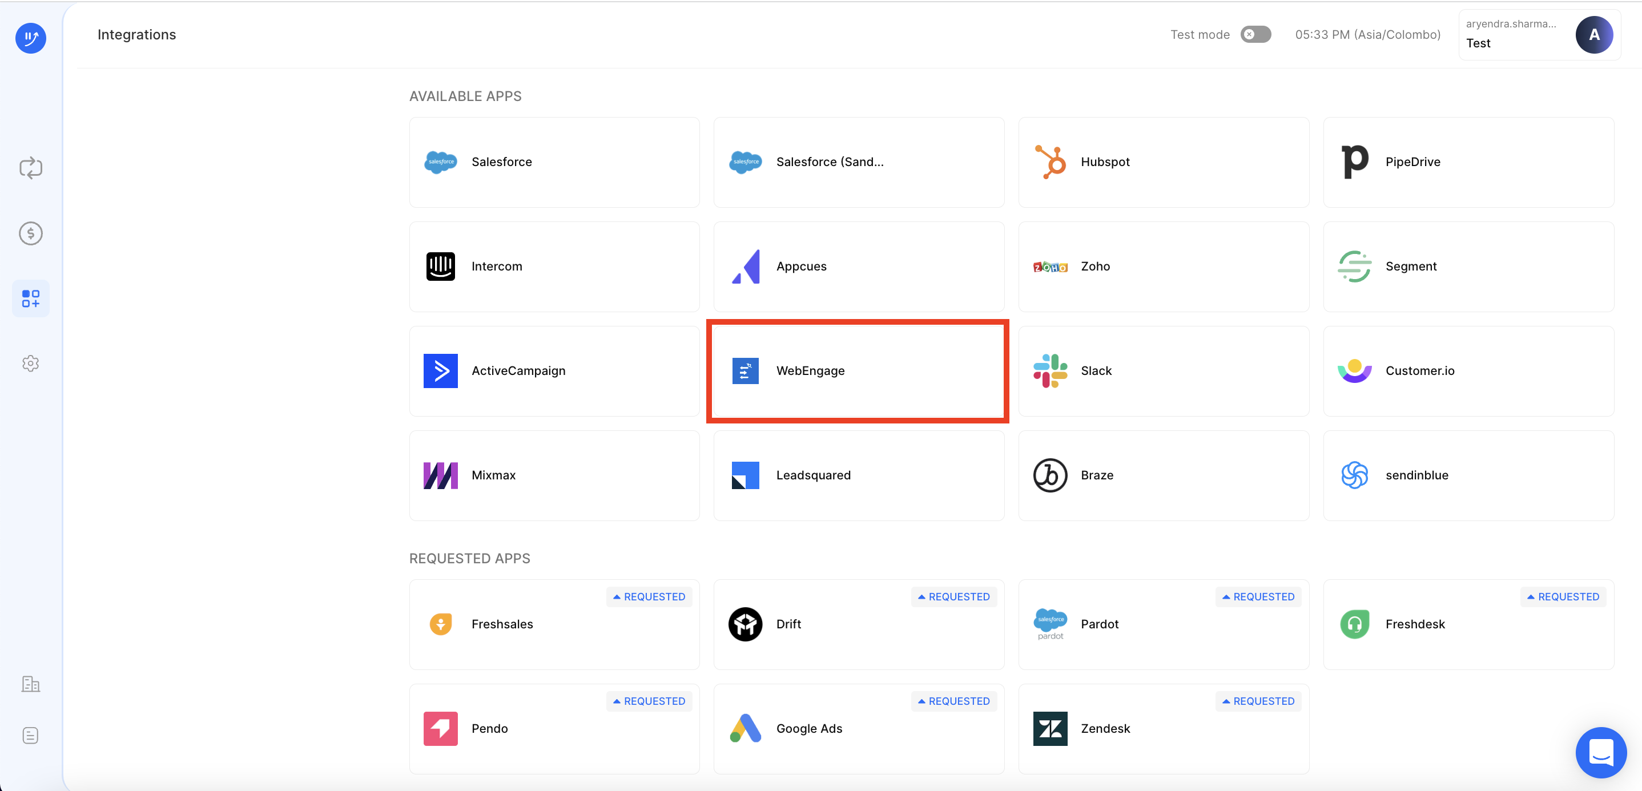Image resolution: width=1642 pixels, height=791 pixels.
Task: Upvote the Zendesk REQUESTED badge
Action: [x=1258, y=701]
